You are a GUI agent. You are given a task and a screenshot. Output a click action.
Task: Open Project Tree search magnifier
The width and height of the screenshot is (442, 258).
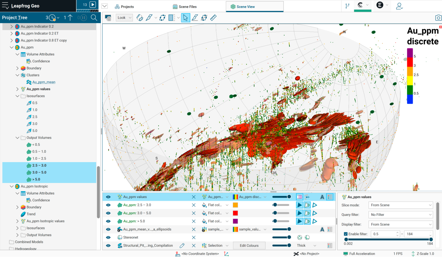click(x=94, y=18)
